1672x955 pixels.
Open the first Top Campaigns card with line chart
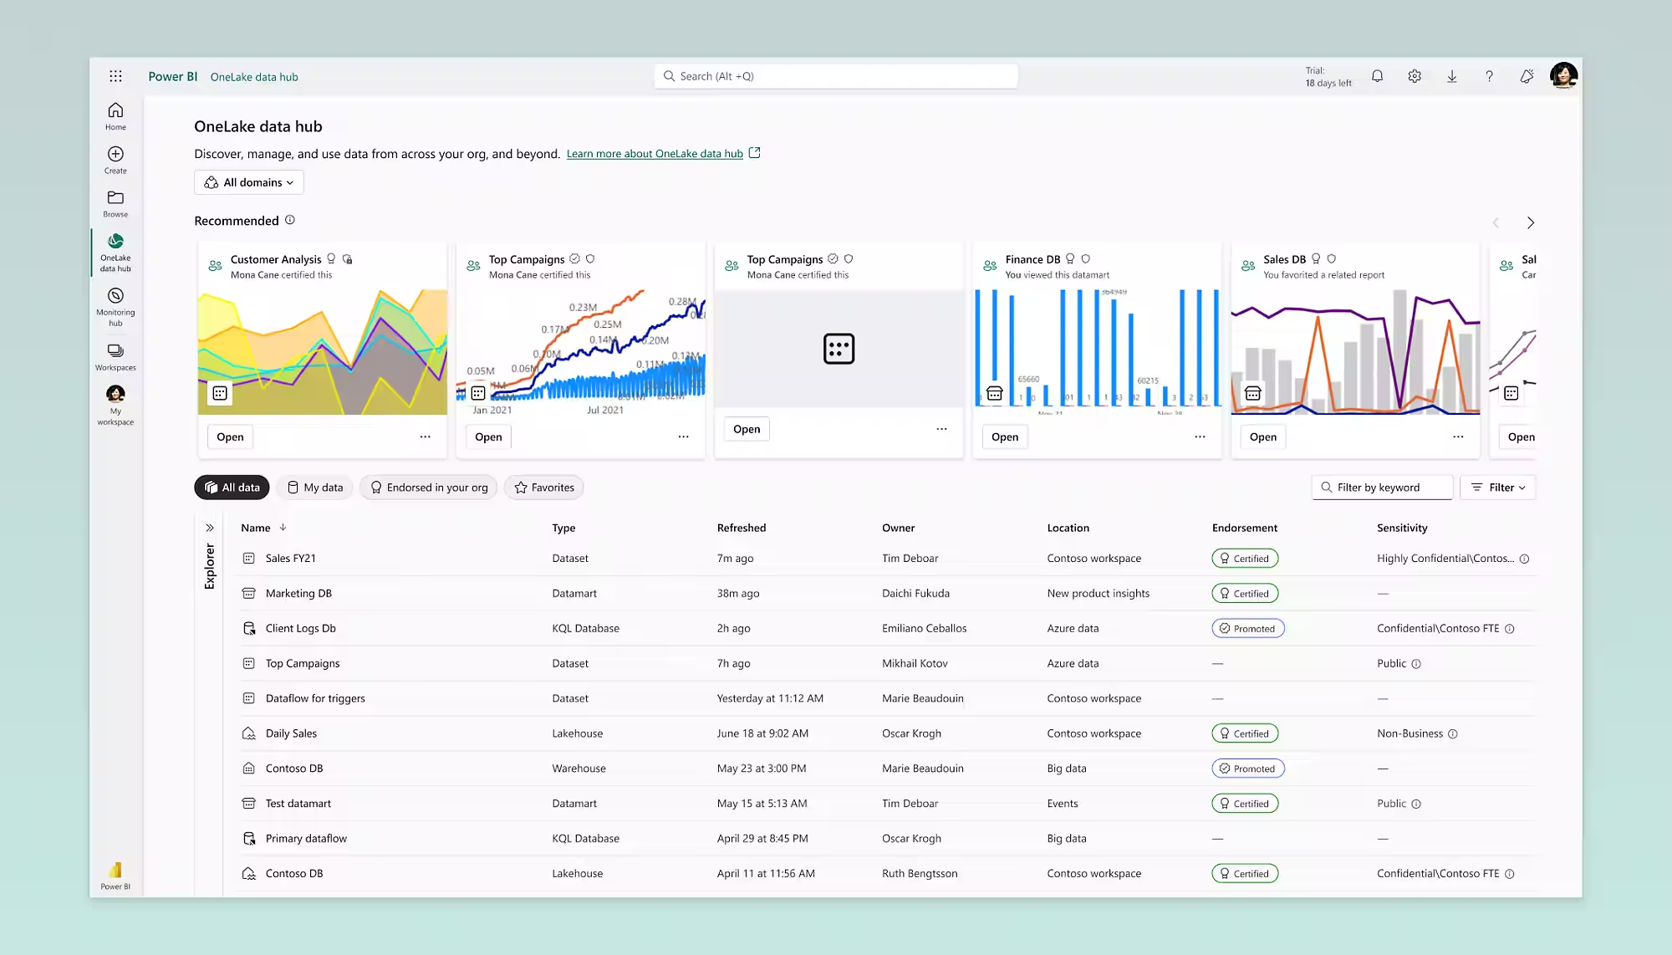pyautogui.click(x=488, y=437)
